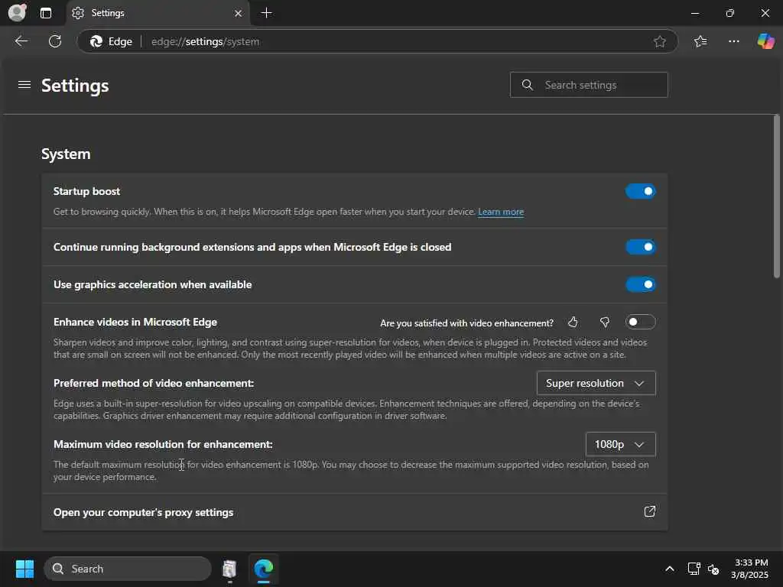Click the page vertical scrollbar
783x587 pixels.
[x=777, y=196]
